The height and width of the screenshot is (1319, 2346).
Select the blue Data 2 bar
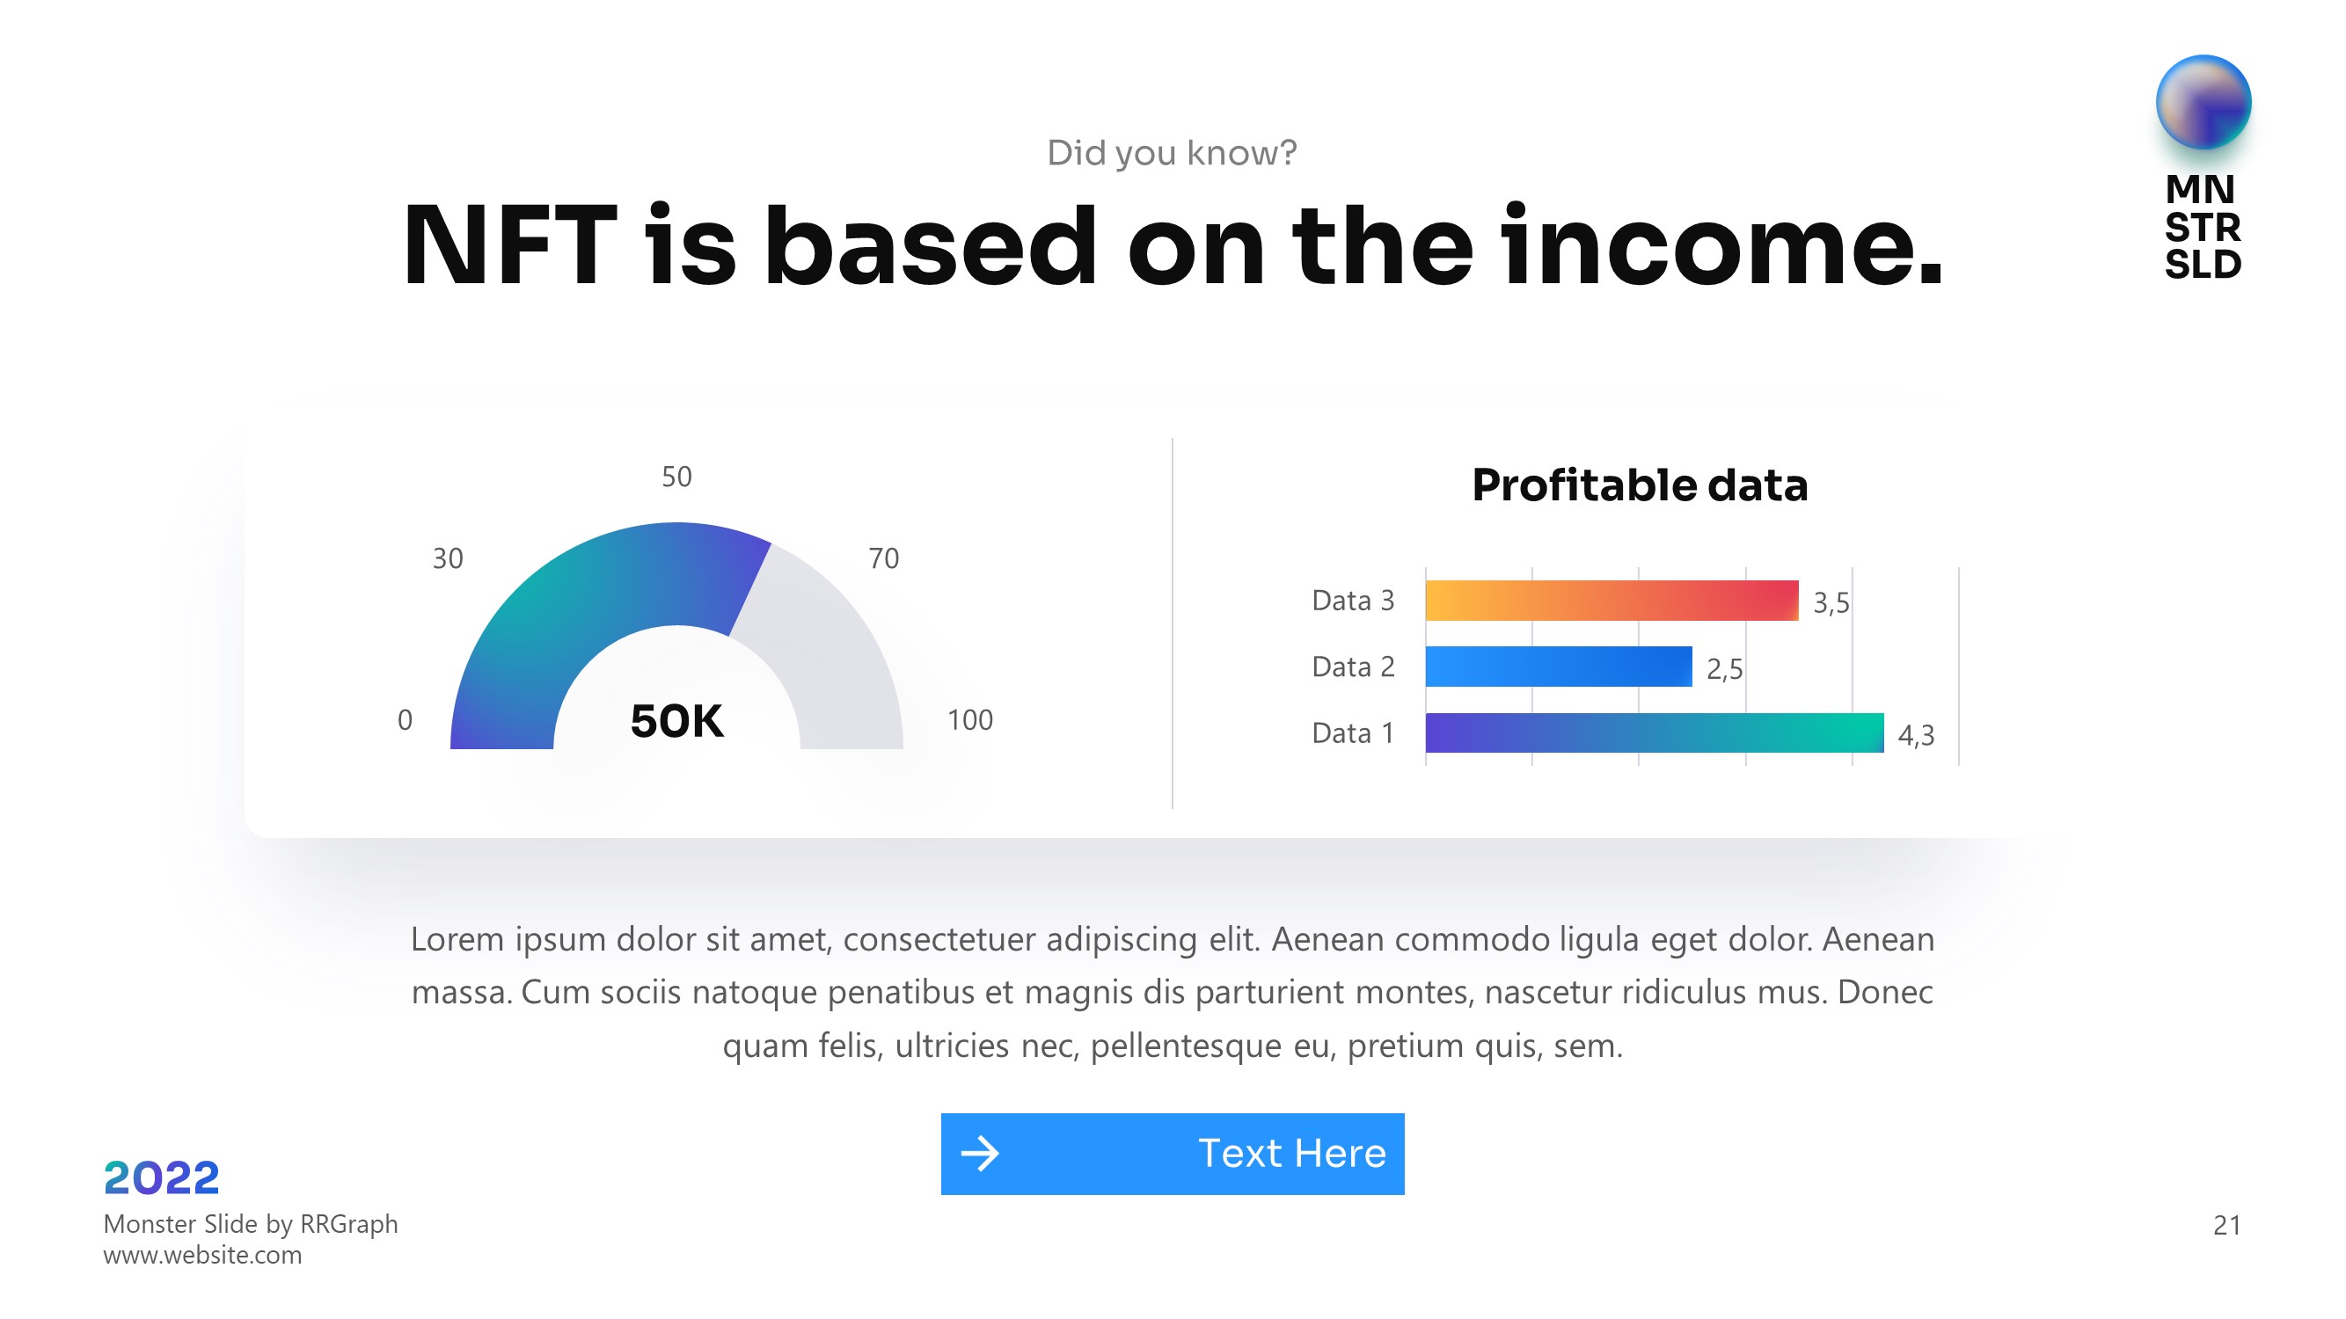pyautogui.click(x=1558, y=667)
